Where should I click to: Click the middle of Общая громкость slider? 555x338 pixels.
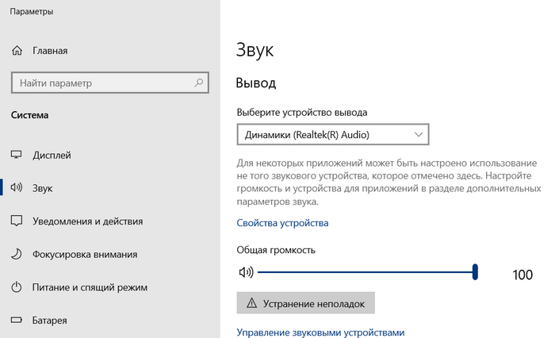[x=366, y=272]
